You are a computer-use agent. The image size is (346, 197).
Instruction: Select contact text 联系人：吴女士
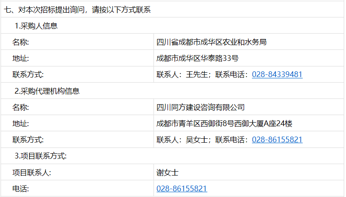[182, 140]
